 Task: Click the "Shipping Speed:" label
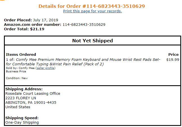coord(22,118)
